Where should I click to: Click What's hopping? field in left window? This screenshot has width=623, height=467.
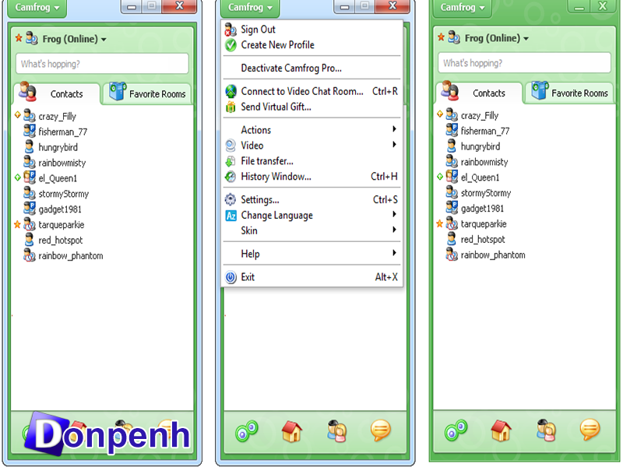(x=102, y=64)
